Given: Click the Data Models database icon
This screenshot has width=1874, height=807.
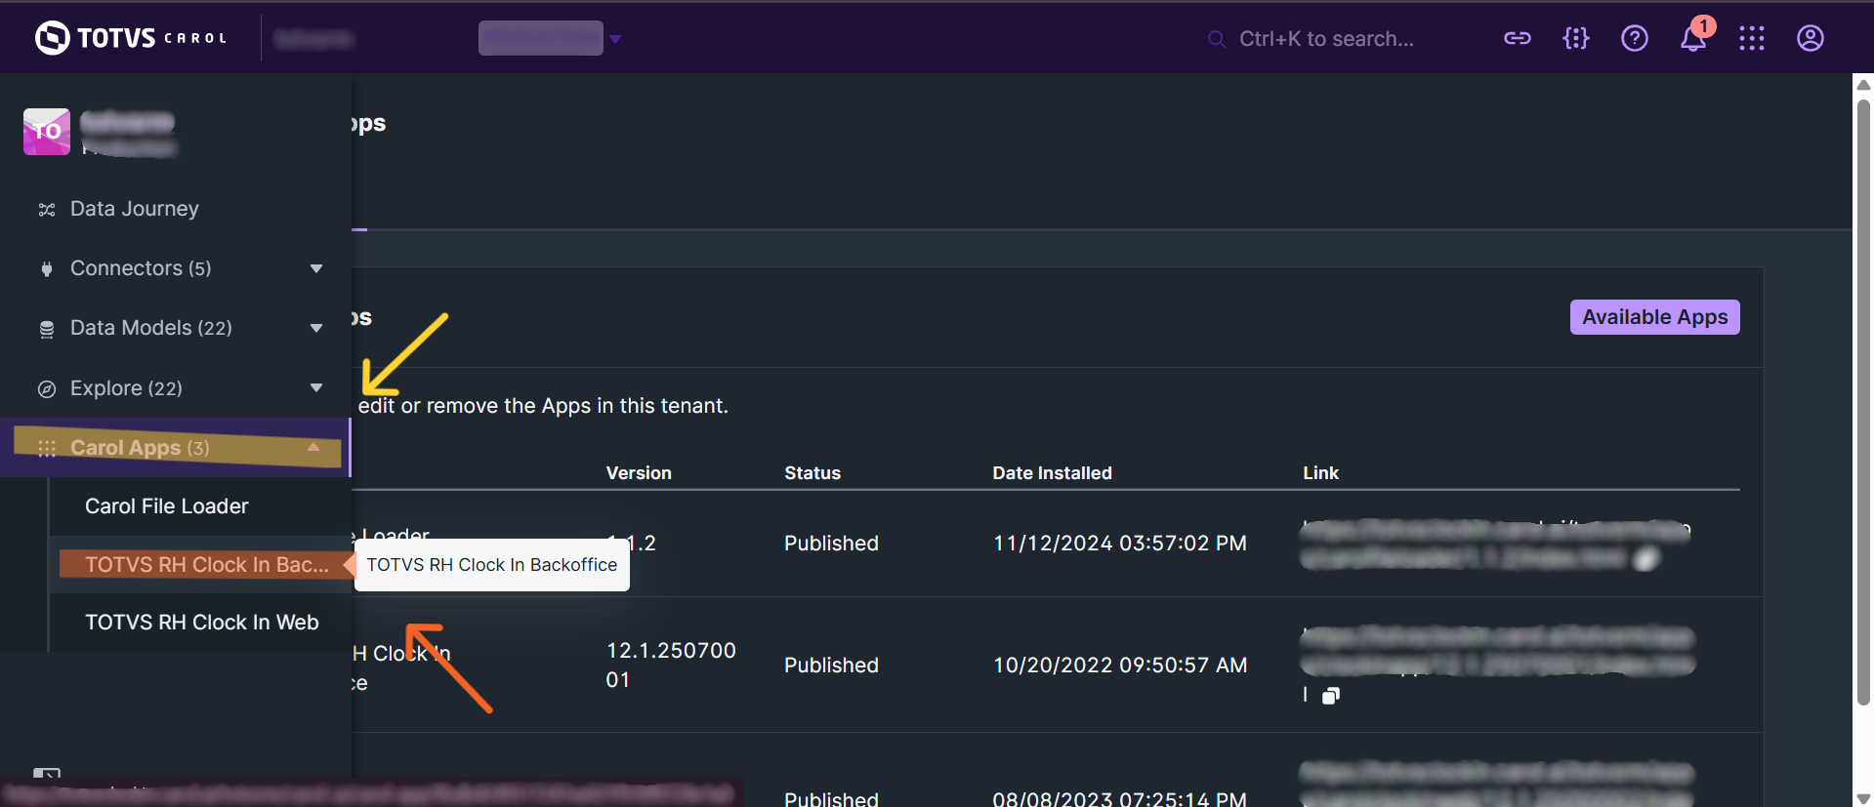Looking at the screenshot, I should (x=46, y=329).
